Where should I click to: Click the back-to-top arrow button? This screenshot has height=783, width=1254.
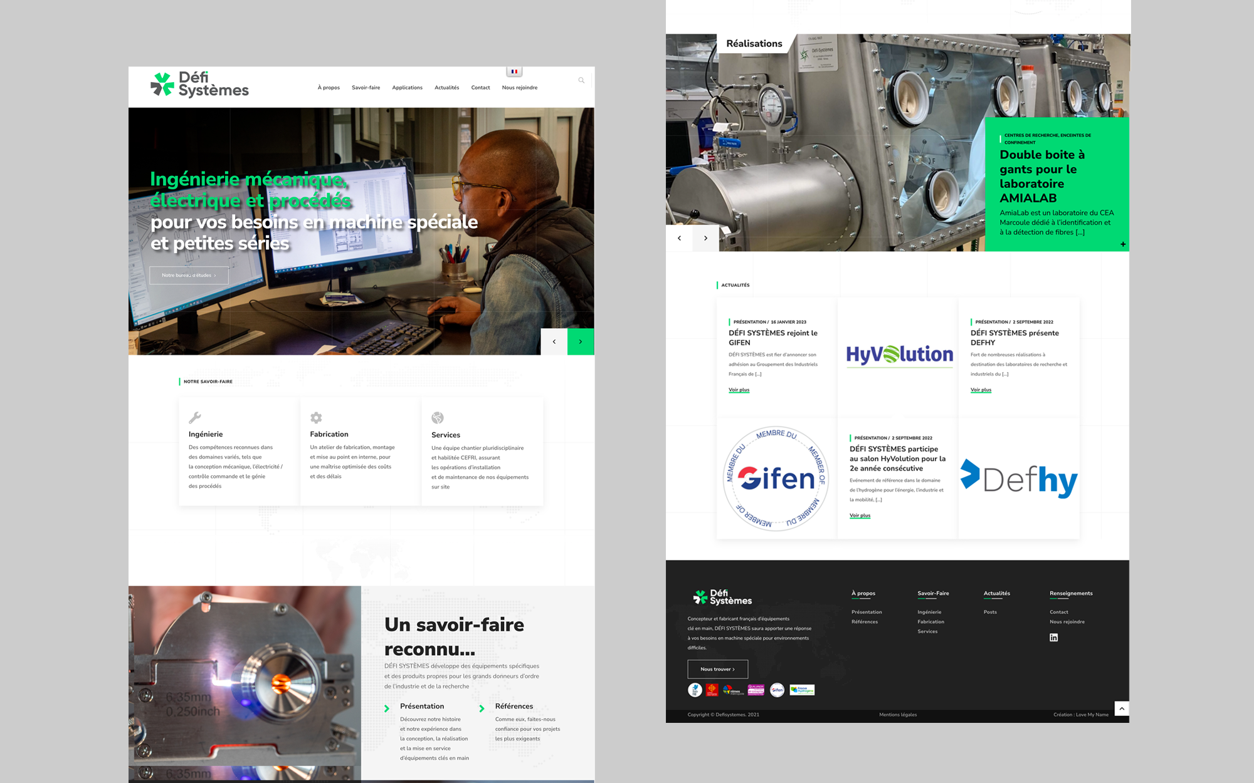(x=1122, y=708)
